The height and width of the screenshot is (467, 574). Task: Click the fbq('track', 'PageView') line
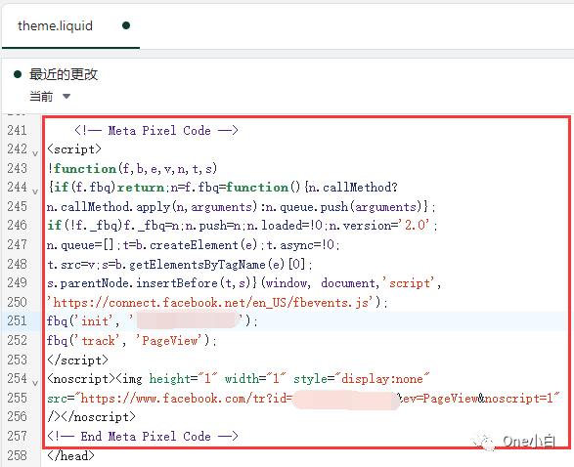(x=132, y=340)
